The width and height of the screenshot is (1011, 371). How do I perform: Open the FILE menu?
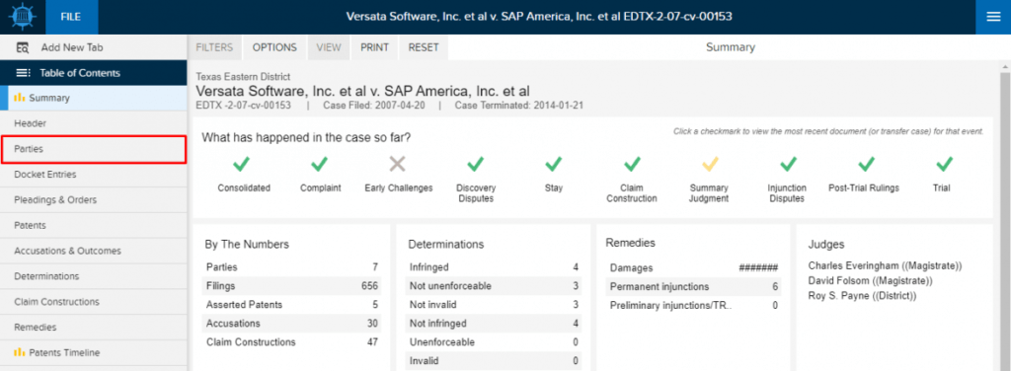pyautogui.click(x=70, y=17)
